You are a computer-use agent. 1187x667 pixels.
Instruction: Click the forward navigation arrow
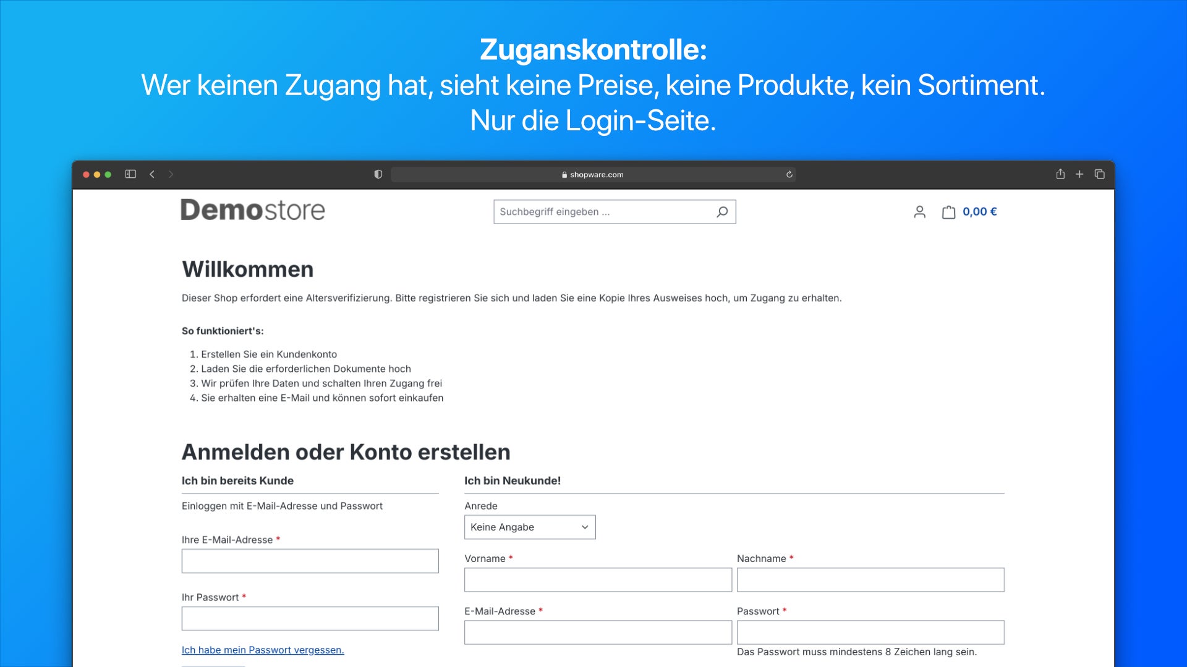[171, 174]
